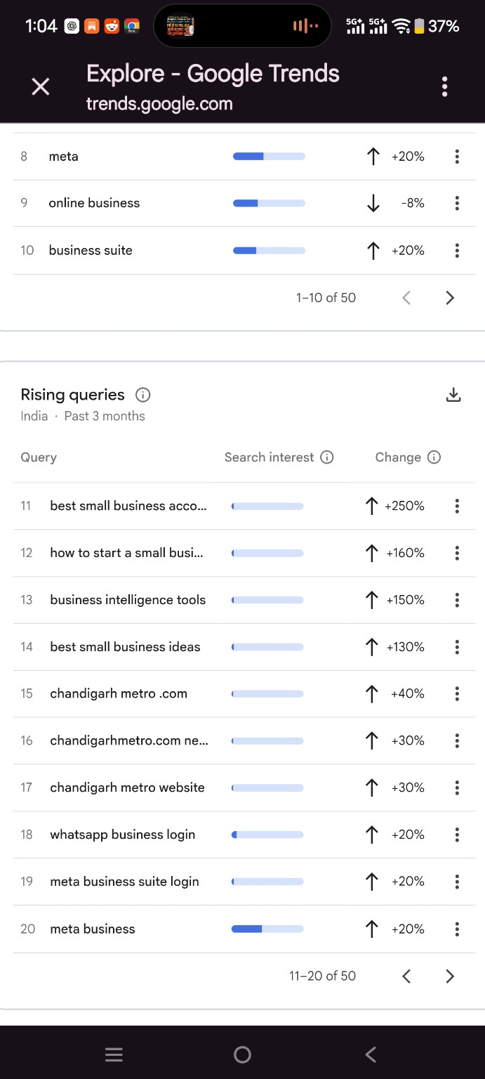Image resolution: width=485 pixels, height=1079 pixels.
Task: Show info for Change column
Action: pyautogui.click(x=434, y=457)
